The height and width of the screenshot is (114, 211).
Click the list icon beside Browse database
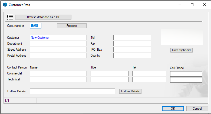coord(10,17)
